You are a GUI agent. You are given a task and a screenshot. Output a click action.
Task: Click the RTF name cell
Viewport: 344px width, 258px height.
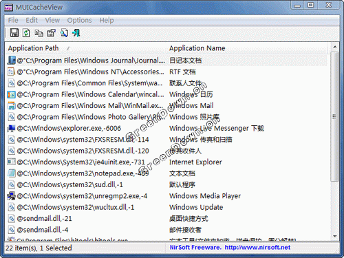182,72
